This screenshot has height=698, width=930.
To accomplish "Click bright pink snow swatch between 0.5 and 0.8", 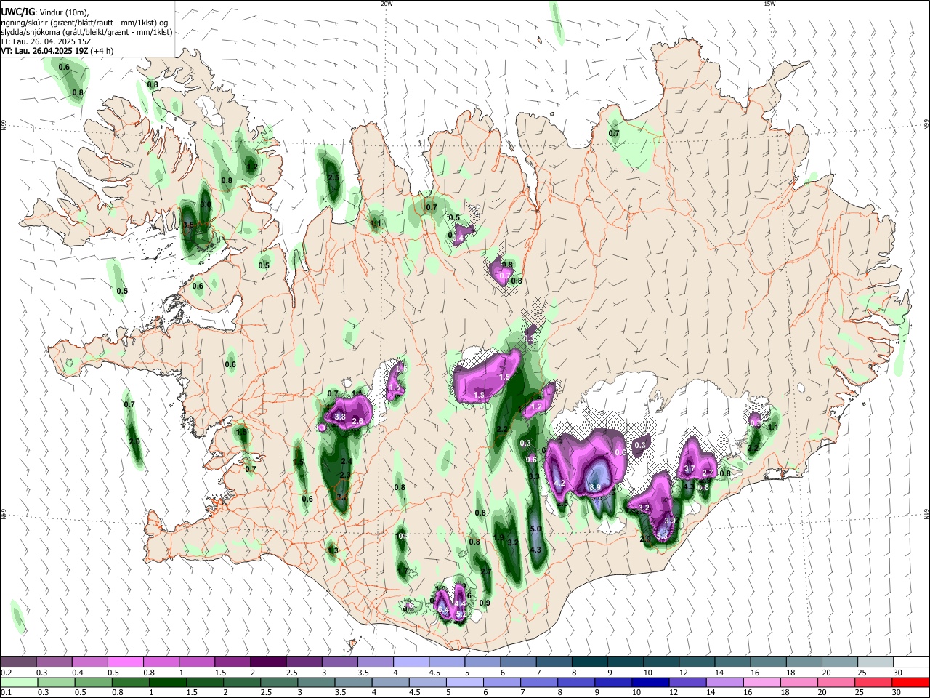I will (125, 662).
